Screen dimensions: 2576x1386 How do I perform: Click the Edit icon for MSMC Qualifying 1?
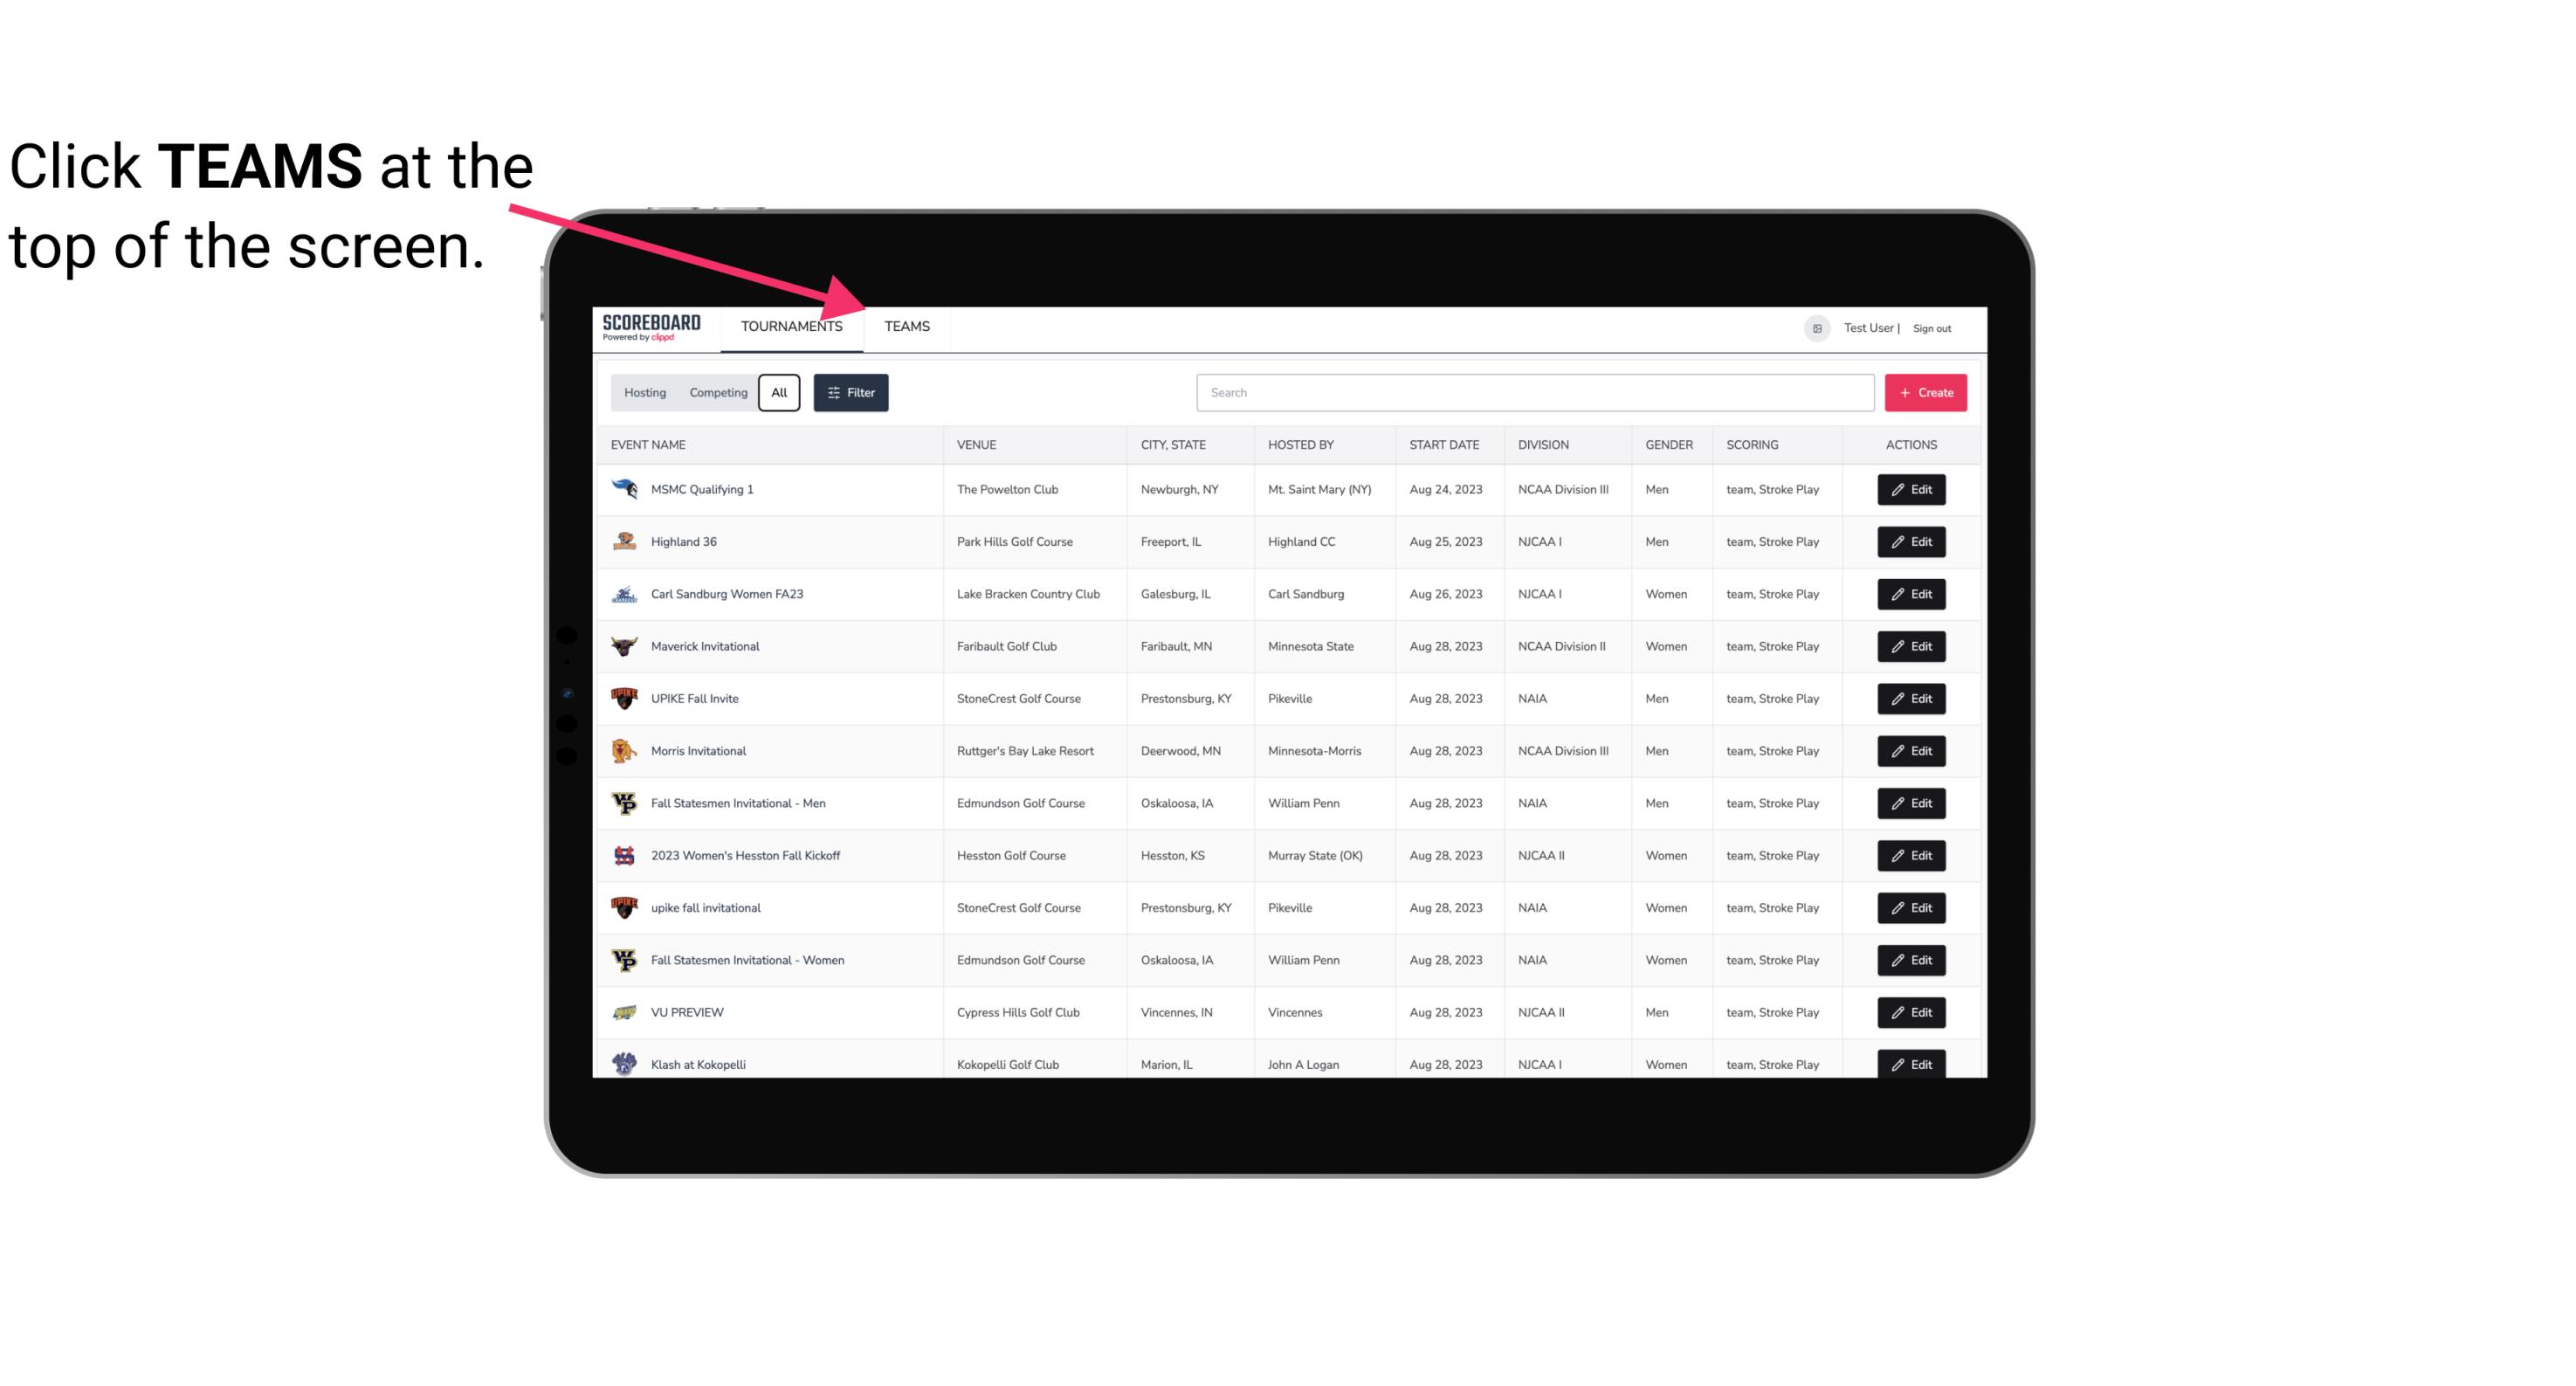(x=1912, y=490)
